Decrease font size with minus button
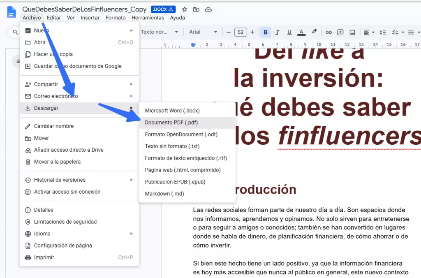 (229, 32)
